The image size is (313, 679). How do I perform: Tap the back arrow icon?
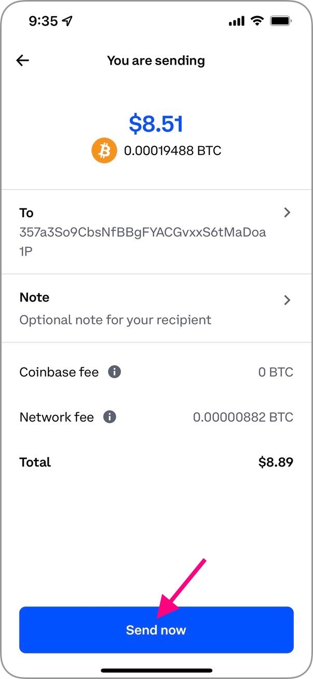pos(23,60)
